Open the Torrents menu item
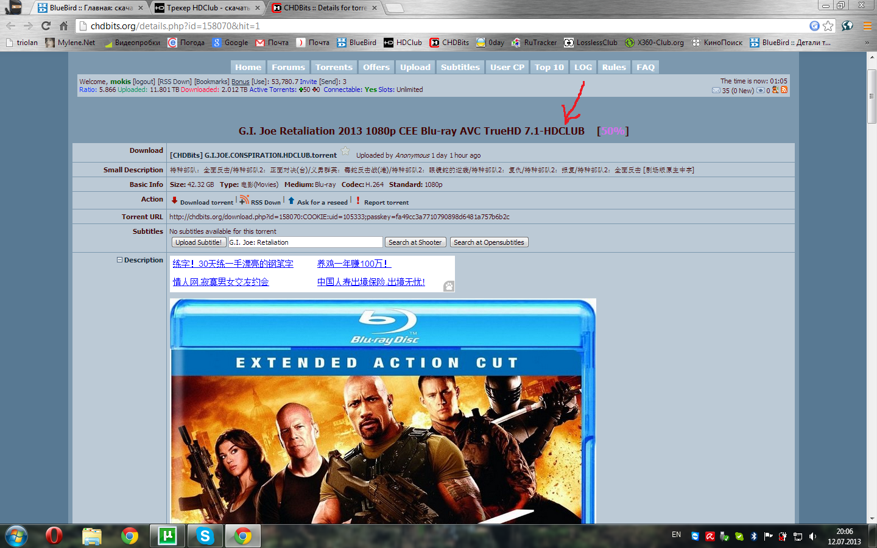 coord(334,67)
